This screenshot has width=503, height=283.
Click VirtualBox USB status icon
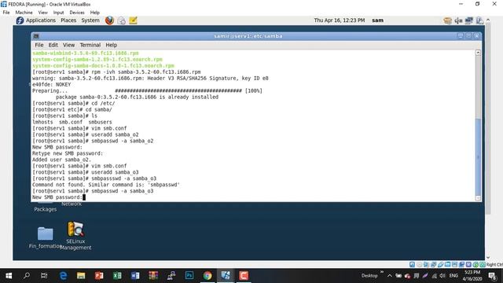440,264
